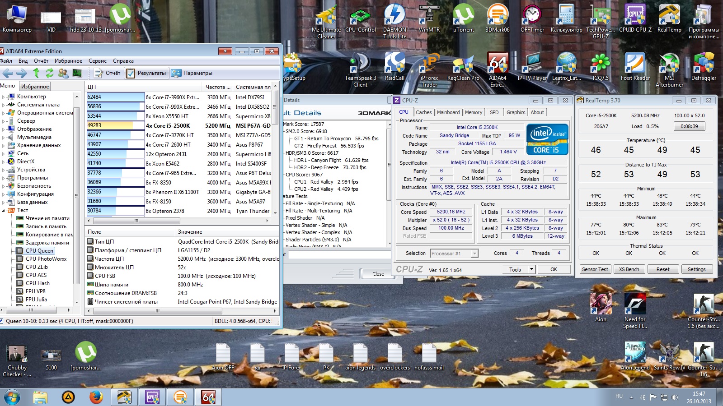
Task: Open the CPU-Control desktop shortcut
Action: [x=361, y=19]
